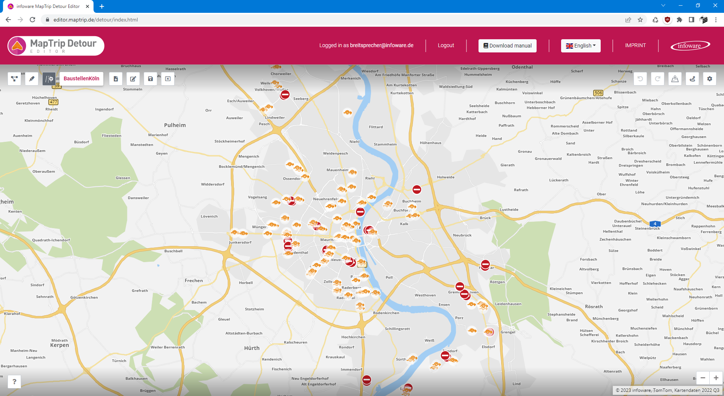Zoom in the map with plus button
Image resolution: width=724 pixels, height=396 pixels.
click(x=716, y=378)
